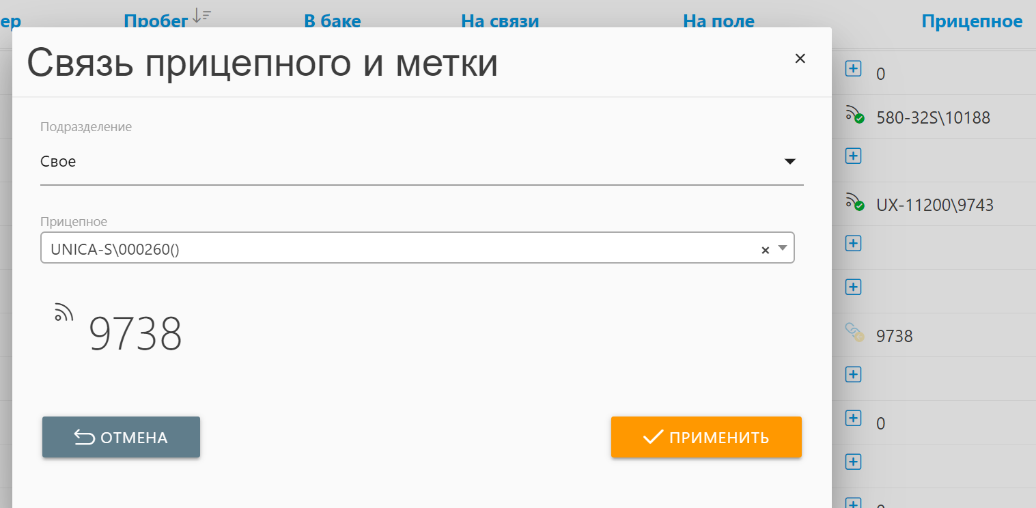Viewport: 1036px width, 508px height.
Task: Sort by the В баке column header
Action: click(x=332, y=21)
